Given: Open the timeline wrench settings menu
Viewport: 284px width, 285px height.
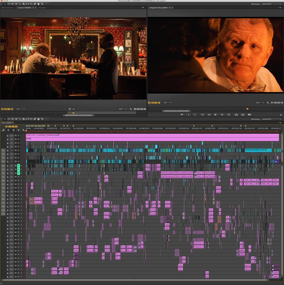Looking at the screenshot, I should pyautogui.click(x=24, y=130).
